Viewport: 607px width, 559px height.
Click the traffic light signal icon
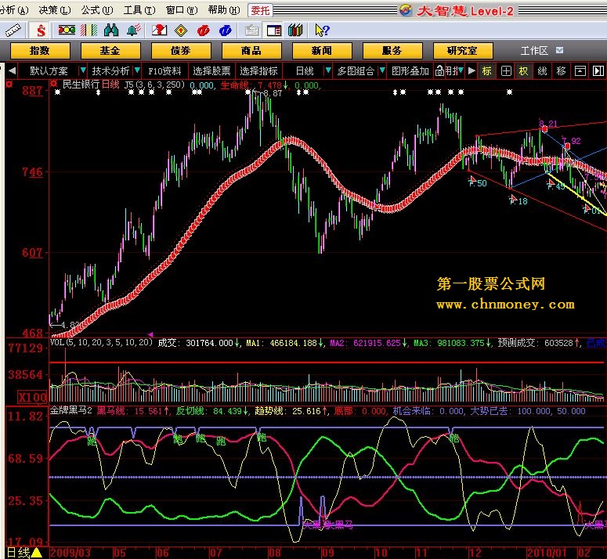[x=67, y=30]
